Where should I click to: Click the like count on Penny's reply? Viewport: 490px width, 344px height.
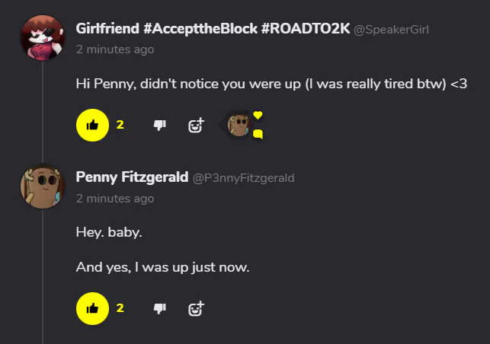click(120, 308)
